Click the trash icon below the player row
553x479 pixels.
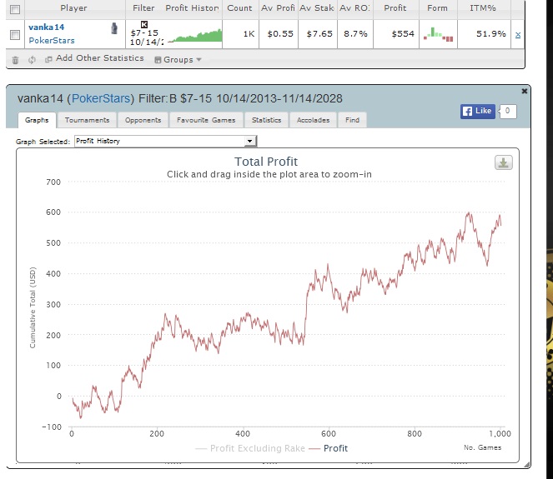(15, 60)
